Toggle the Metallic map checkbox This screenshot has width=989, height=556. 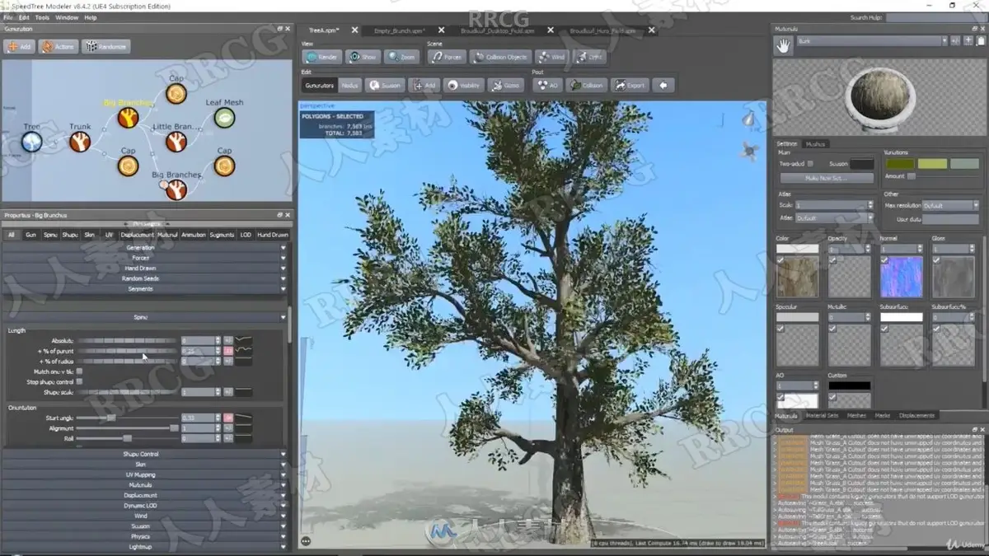click(832, 329)
